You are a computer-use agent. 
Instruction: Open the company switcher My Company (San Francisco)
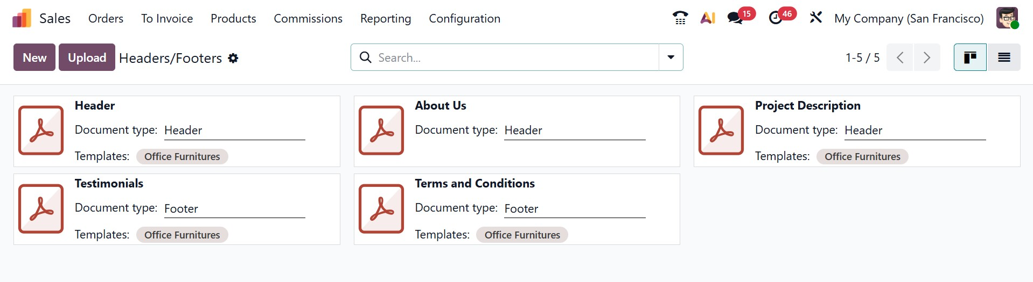tap(909, 19)
